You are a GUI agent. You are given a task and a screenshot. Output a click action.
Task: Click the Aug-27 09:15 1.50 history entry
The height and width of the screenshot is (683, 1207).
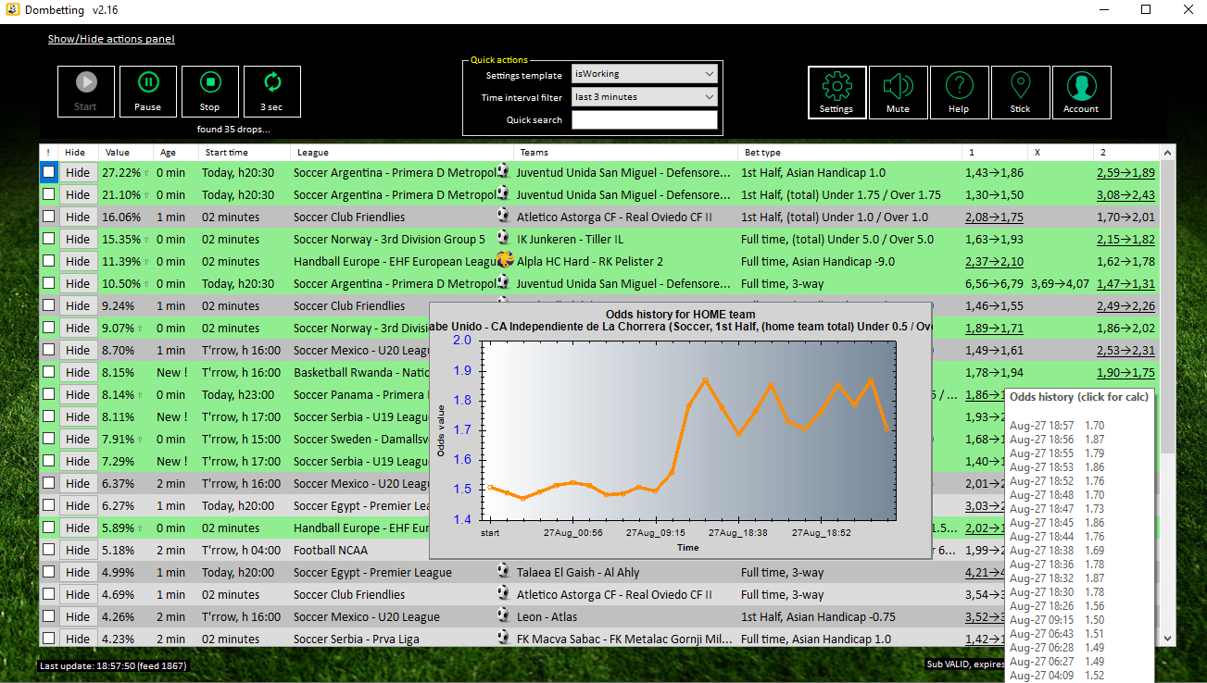pos(1057,620)
